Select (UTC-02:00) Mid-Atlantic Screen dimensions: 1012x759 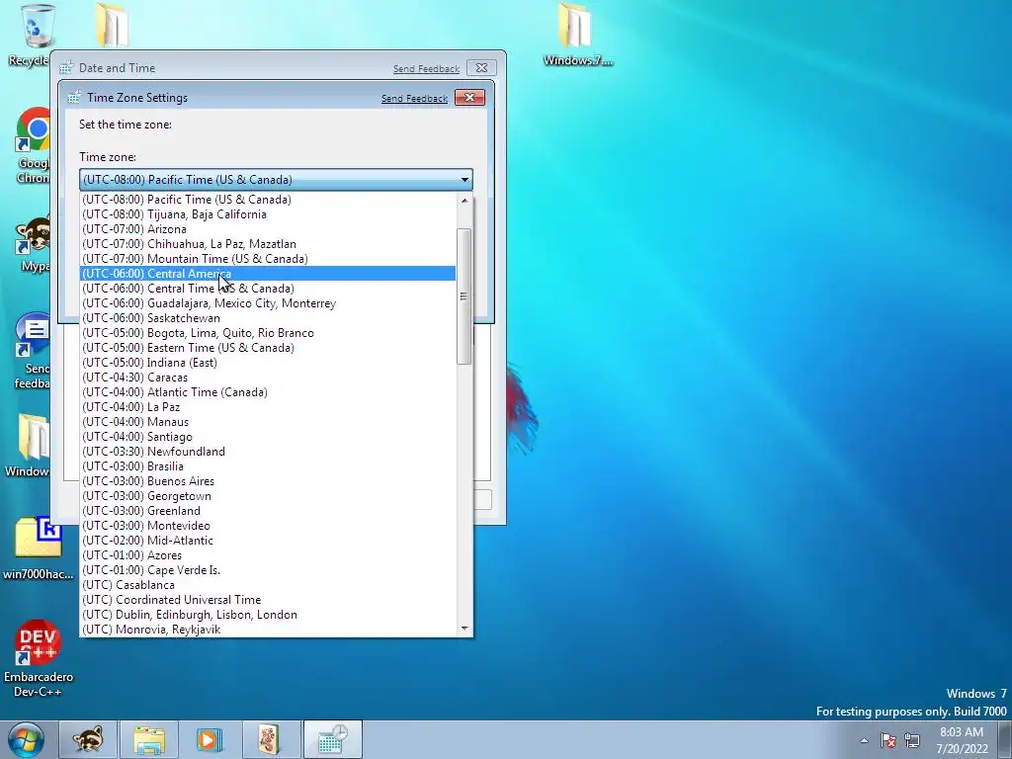coord(268,541)
